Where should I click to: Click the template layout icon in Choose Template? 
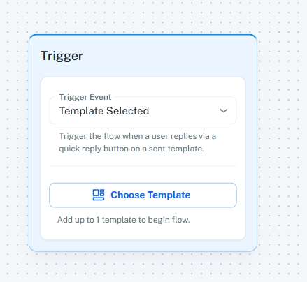pos(99,195)
